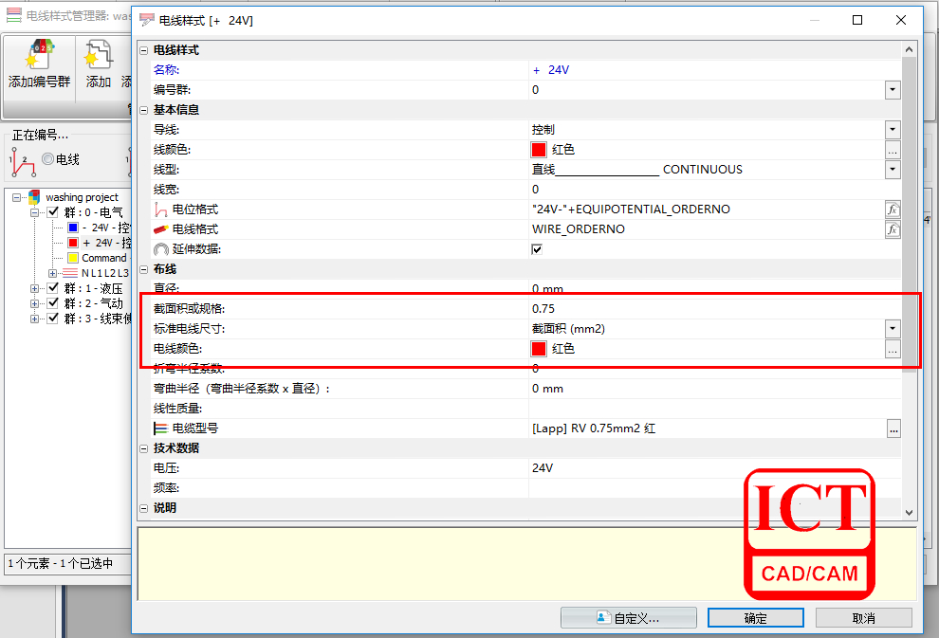Open formula editor for 电线格式
This screenshot has width=939, height=638.
pyautogui.click(x=892, y=229)
